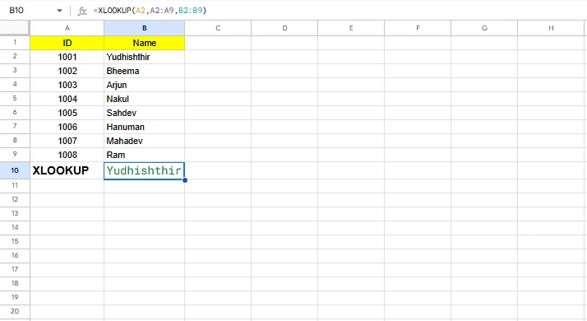Viewport: 587px width, 321px height.
Task: Grab the blue fill handle on B10
Action: tap(185, 180)
